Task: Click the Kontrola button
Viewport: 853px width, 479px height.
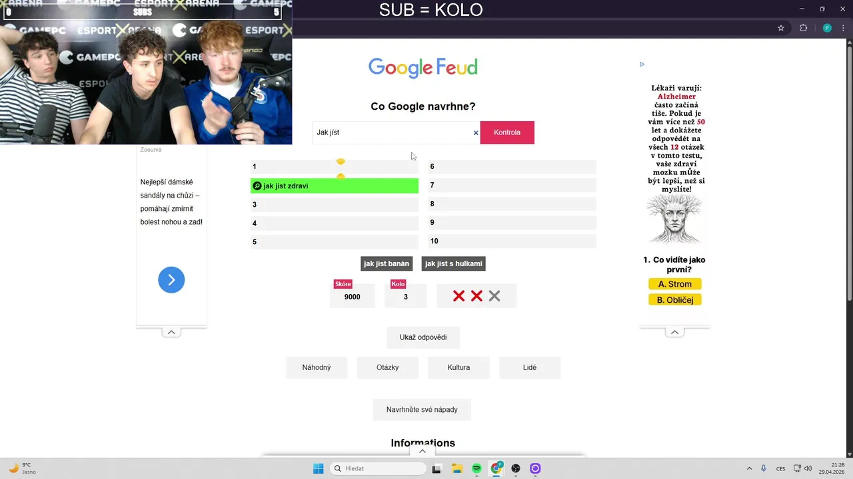Action: tap(507, 132)
